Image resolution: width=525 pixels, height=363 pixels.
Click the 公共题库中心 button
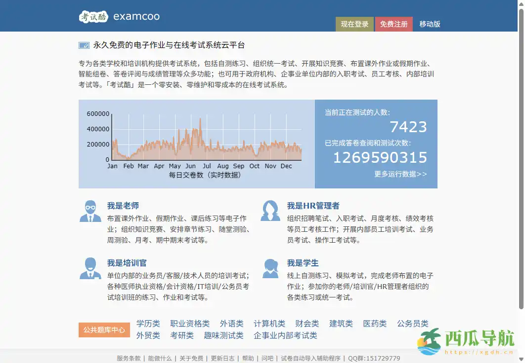point(104,330)
